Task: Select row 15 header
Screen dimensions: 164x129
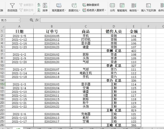Action: [x=3, y=84]
